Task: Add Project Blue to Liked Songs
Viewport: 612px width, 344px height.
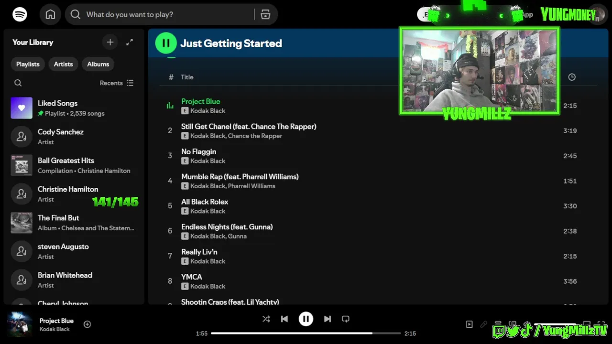Action: coord(87,324)
